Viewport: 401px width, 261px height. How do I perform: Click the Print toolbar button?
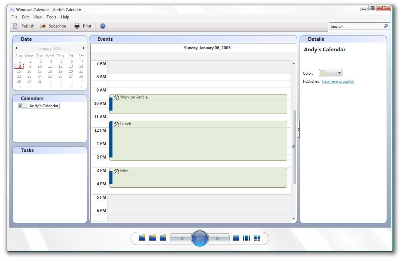point(83,26)
